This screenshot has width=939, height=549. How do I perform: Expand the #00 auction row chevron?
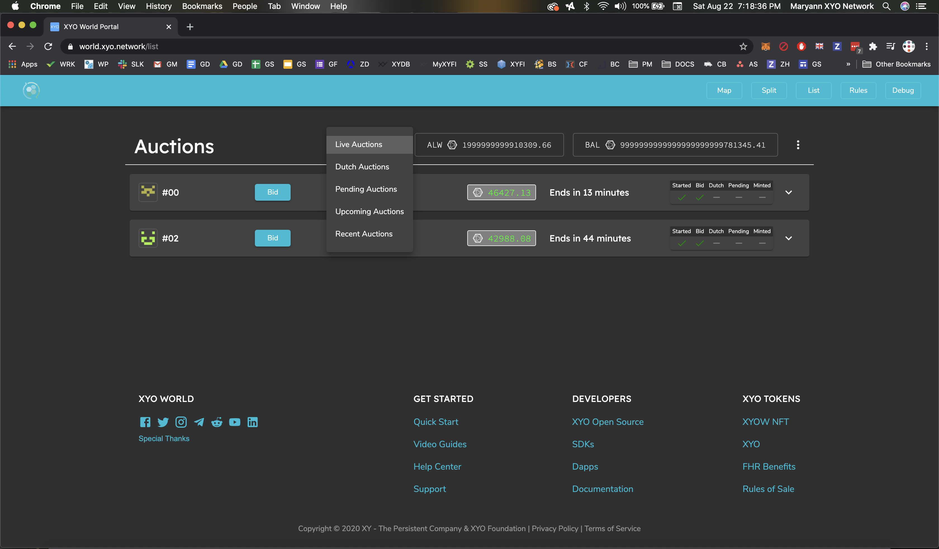click(x=788, y=192)
